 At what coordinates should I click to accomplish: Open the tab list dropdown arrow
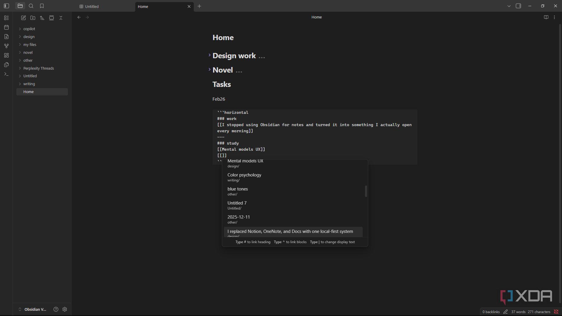tap(509, 6)
